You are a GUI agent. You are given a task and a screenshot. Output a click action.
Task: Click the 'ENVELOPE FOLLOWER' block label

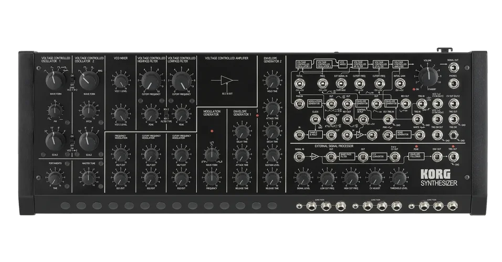coord(417,157)
